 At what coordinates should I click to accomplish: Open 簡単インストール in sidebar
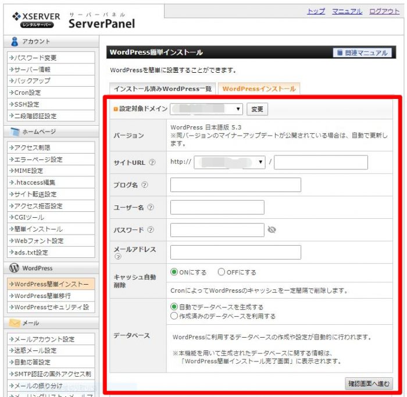tap(51, 229)
